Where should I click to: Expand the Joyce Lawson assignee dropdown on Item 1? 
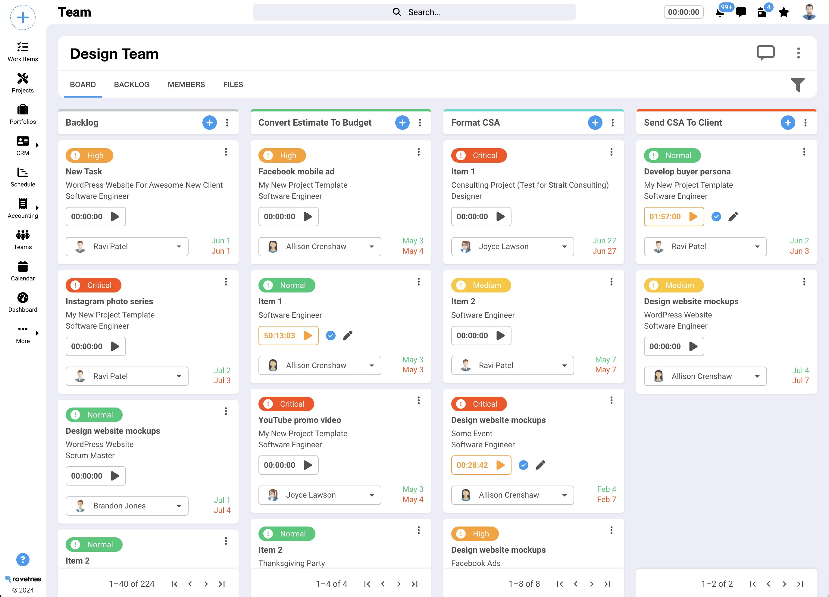point(564,246)
